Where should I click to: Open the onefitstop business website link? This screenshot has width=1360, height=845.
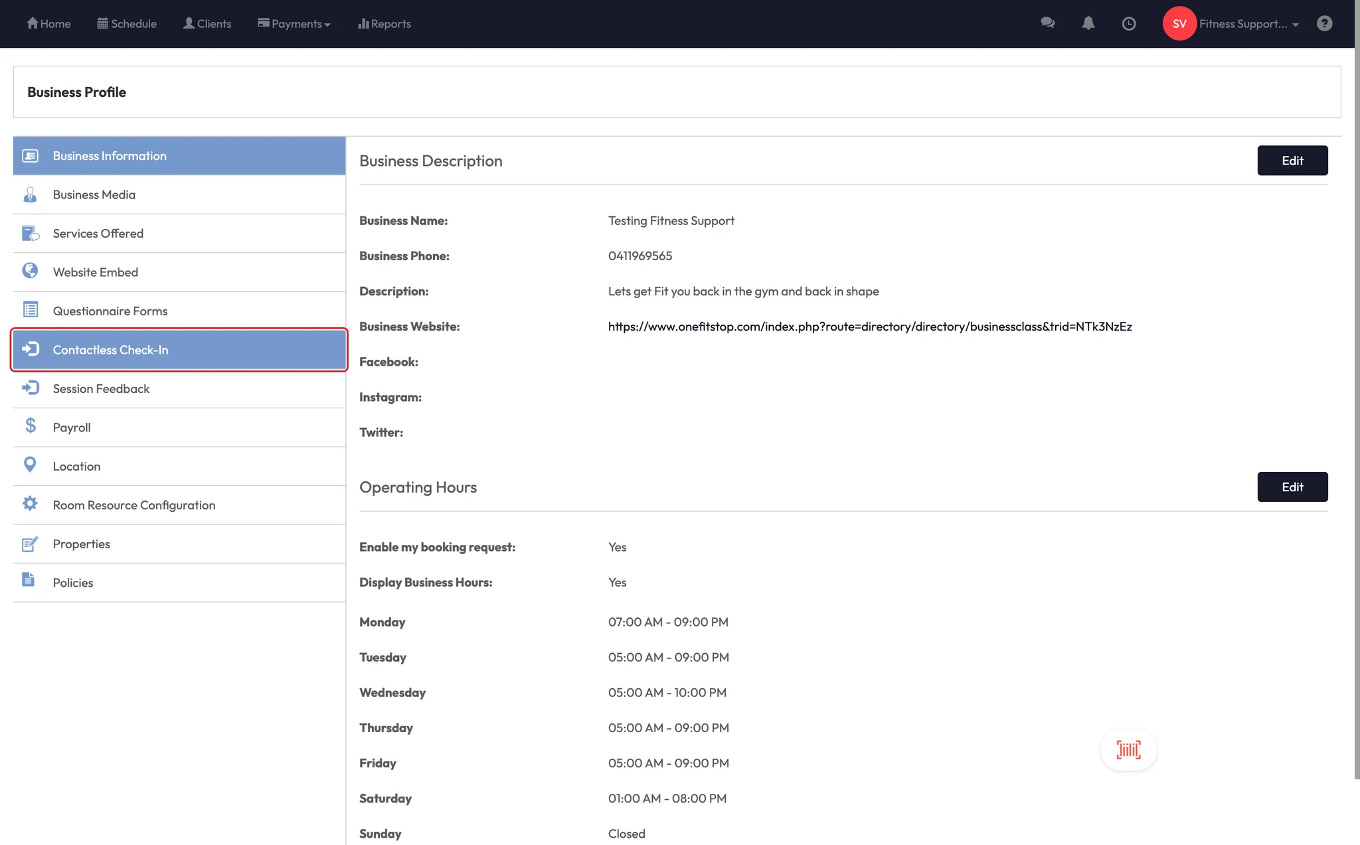click(869, 327)
